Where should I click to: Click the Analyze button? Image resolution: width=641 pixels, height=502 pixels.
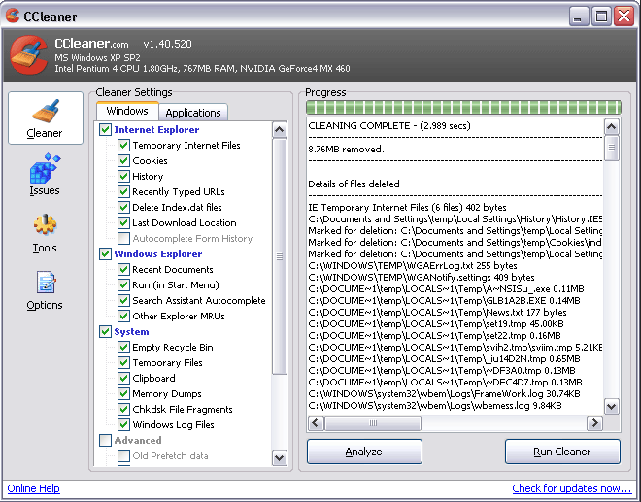(x=364, y=452)
